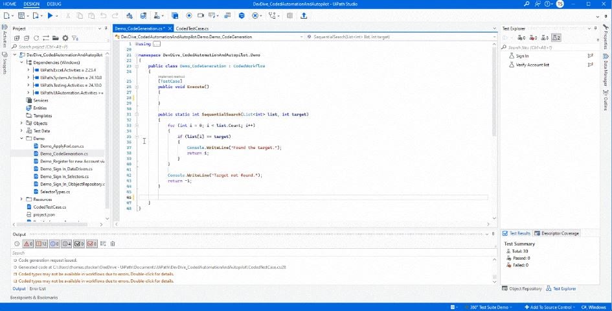Image resolution: width=612 pixels, height=311 pixels.
Task: Toggle the passed checks filter in the Output panel
Action: point(79,244)
